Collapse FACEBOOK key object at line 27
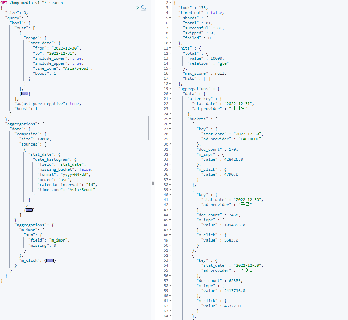The height and width of the screenshot is (320, 348). (x=170, y=129)
